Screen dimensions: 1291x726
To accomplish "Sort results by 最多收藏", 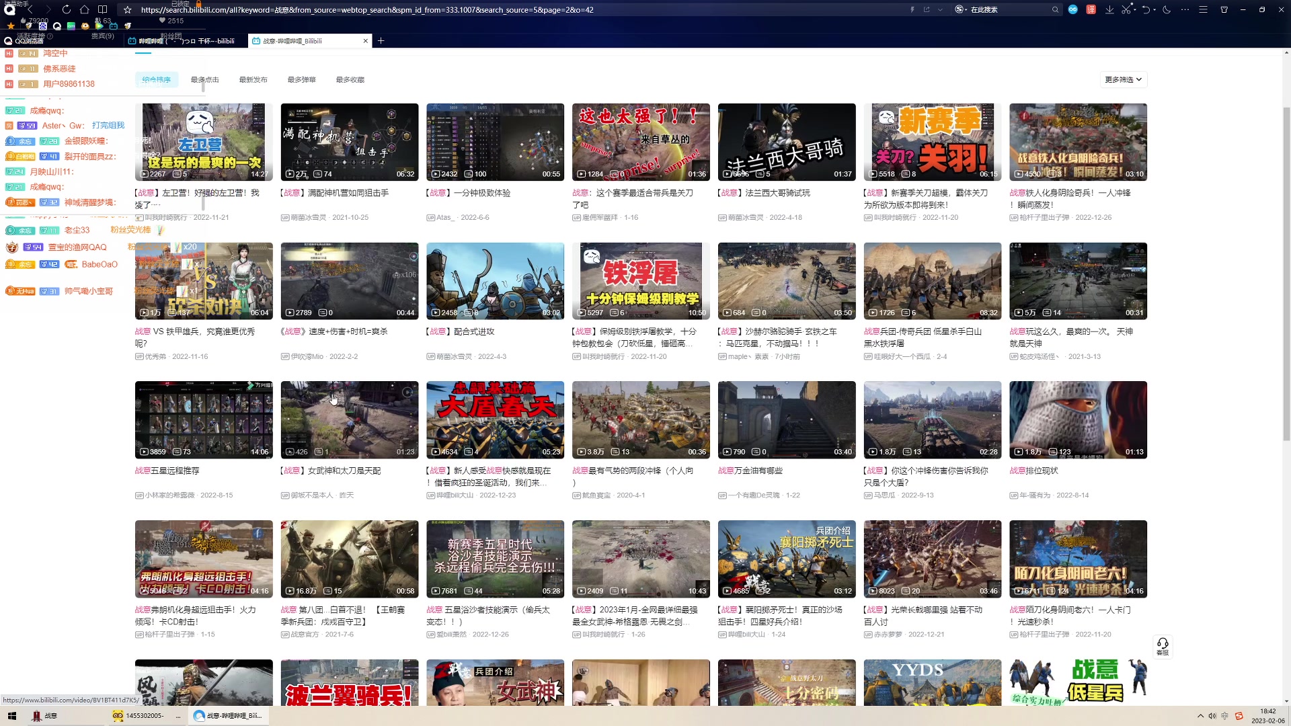I will tap(350, 79).
